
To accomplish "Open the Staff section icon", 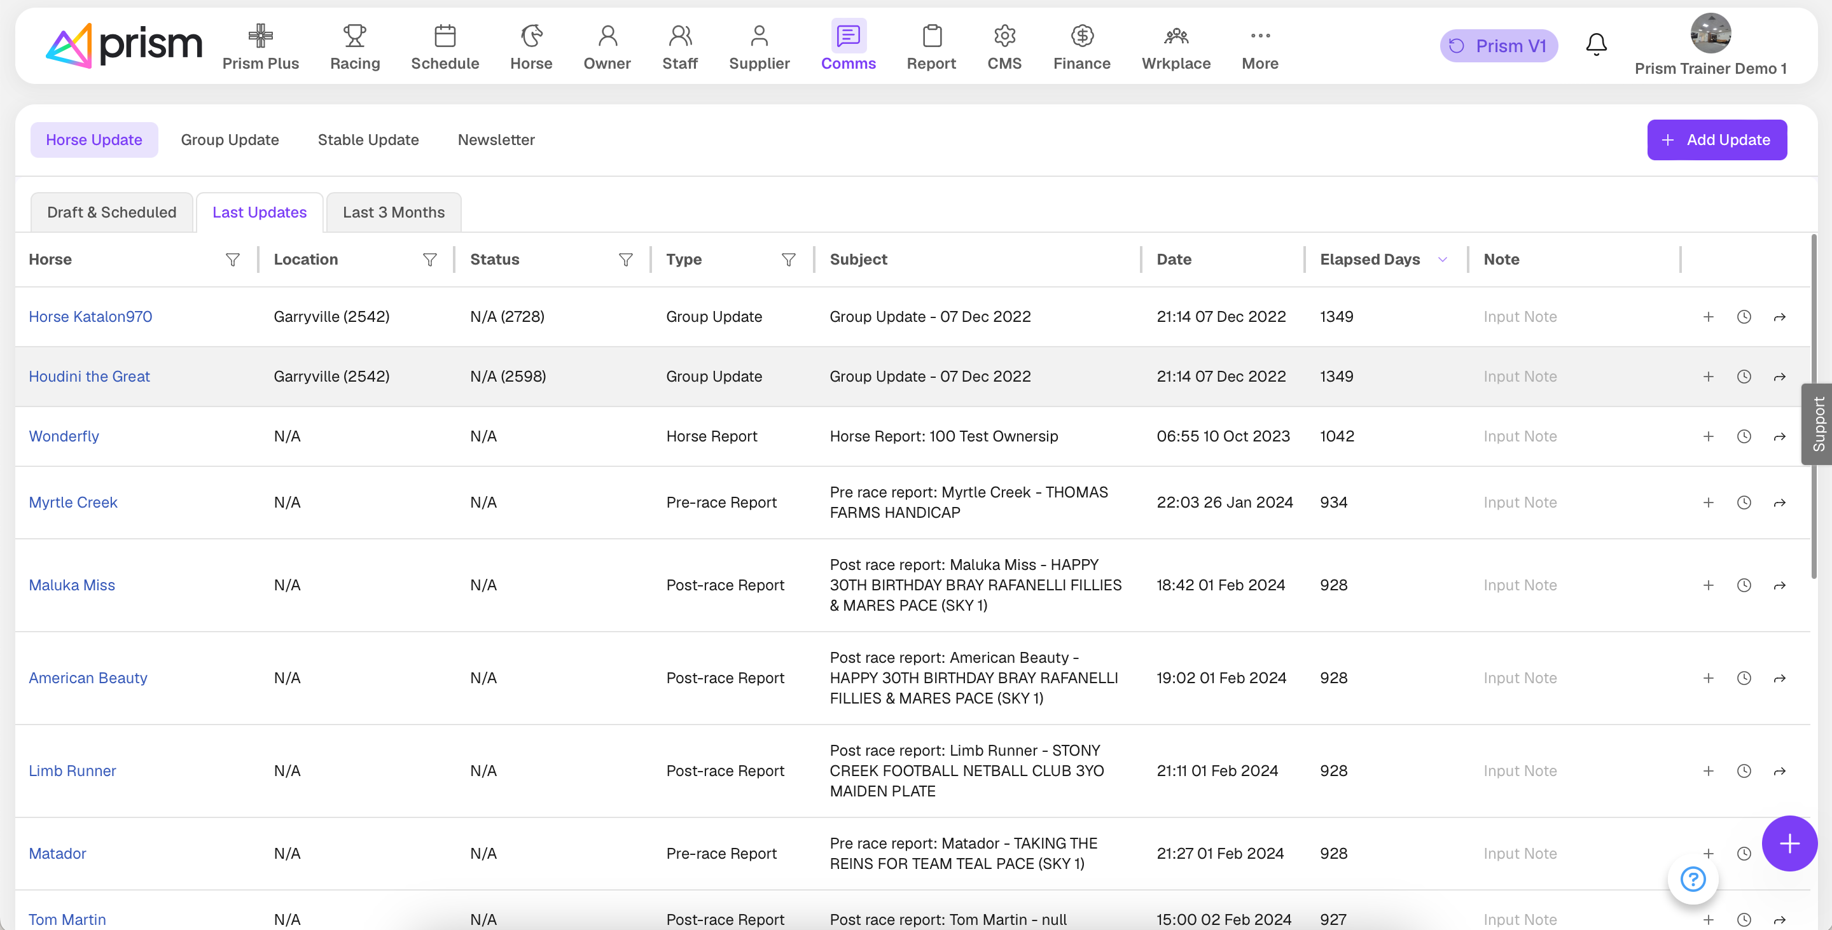I will tap(680, 36).
